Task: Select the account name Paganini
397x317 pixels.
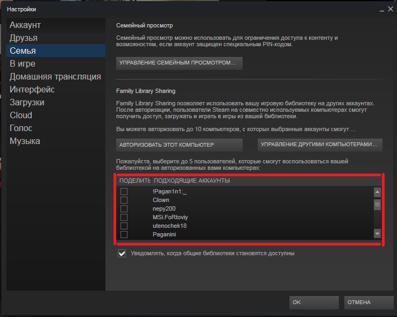Action: tap(164, 234)
